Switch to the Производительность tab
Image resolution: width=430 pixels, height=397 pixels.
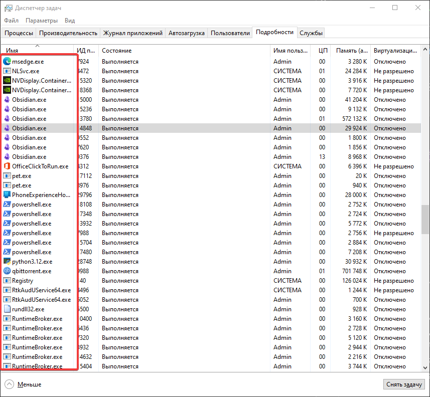click(x=68, y=33)
